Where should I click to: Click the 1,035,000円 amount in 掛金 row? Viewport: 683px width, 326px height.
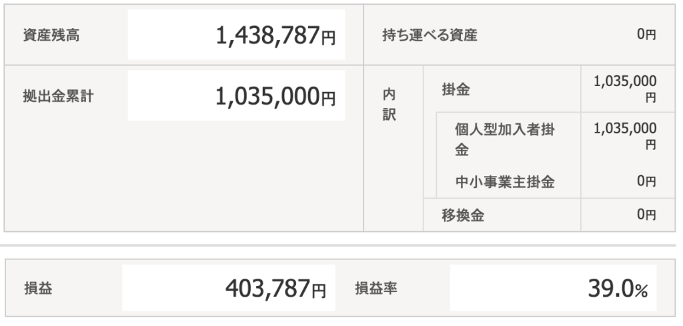(624, 89)
